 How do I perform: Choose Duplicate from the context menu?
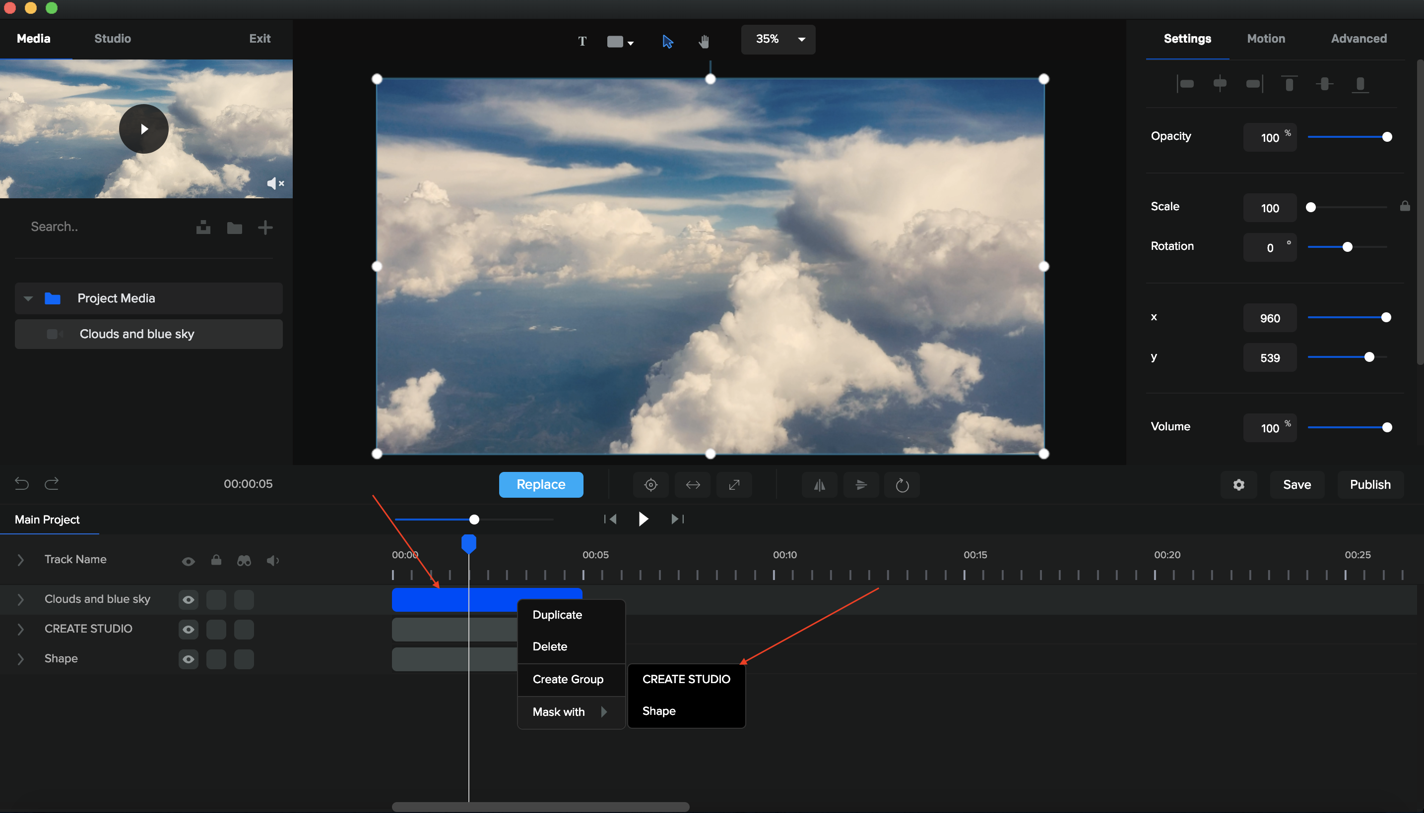click(x=571, y=615)
